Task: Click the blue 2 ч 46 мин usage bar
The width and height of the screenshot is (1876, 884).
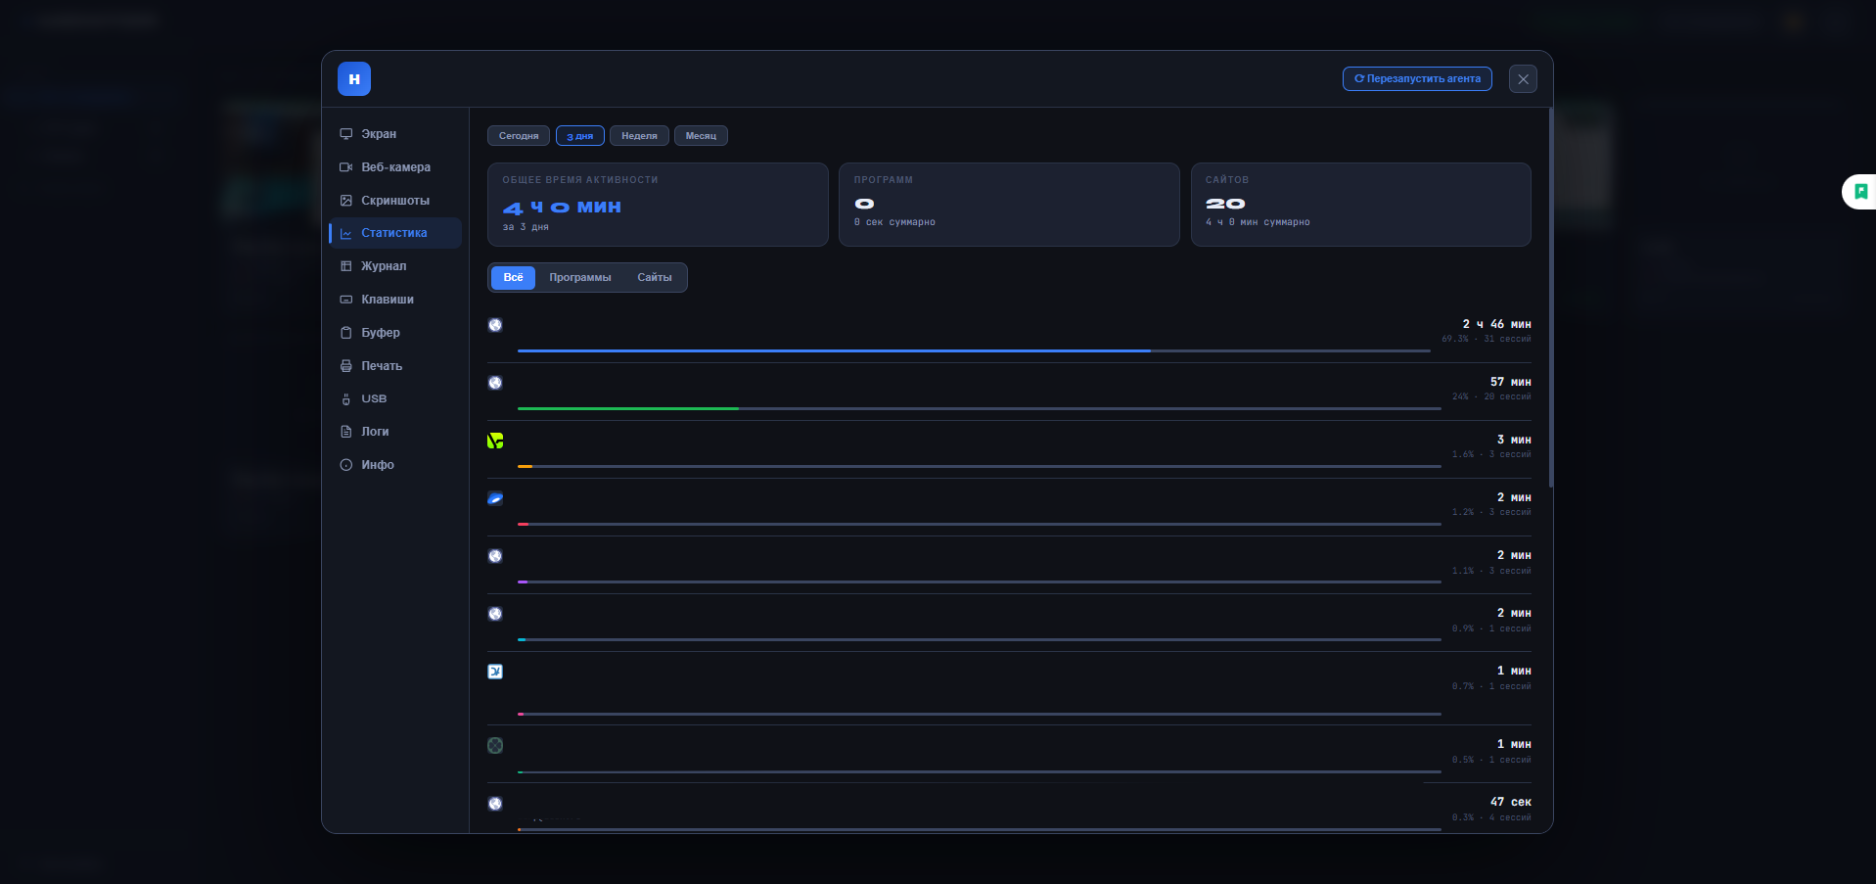Action: 834,350
